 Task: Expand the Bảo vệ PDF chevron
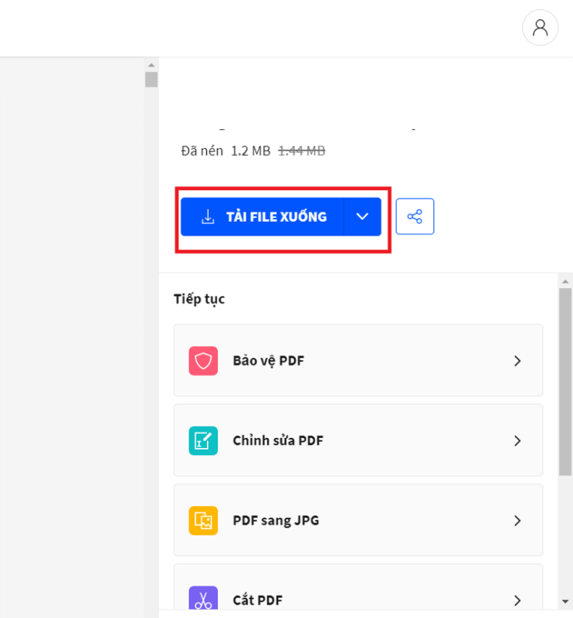[517, 361]
